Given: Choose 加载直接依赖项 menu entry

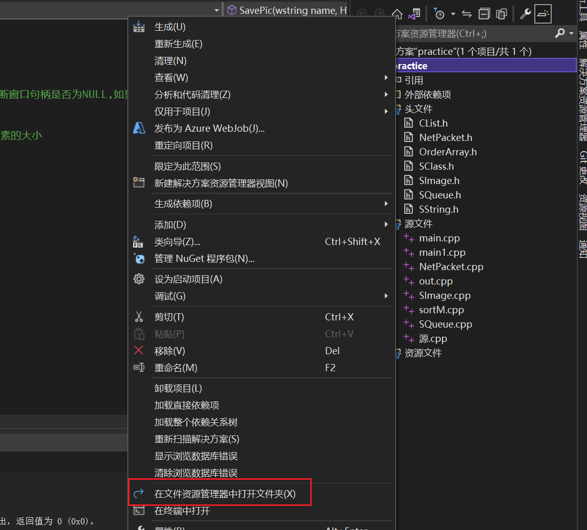Looking at the screenshot, I should [x=187, y=405].
